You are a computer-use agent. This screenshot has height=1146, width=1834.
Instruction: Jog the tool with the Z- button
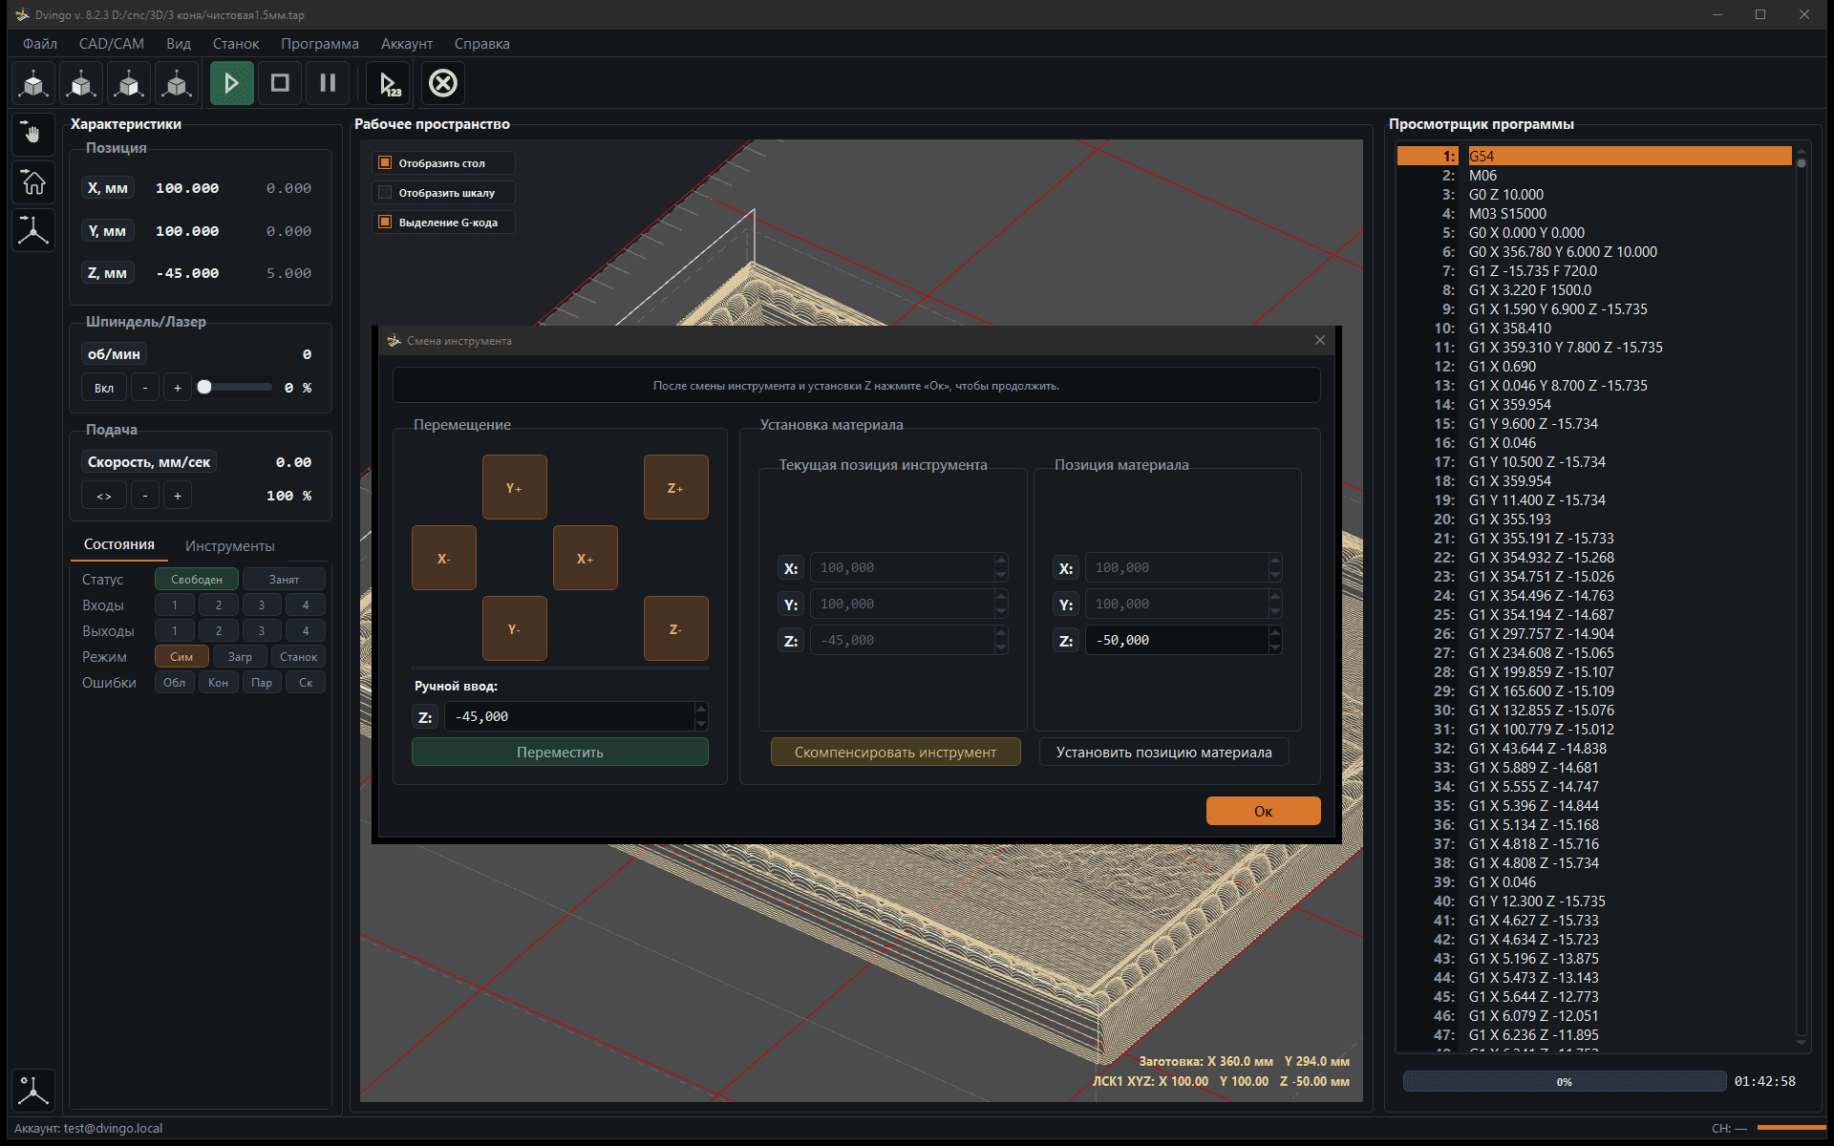pos(676,628)
